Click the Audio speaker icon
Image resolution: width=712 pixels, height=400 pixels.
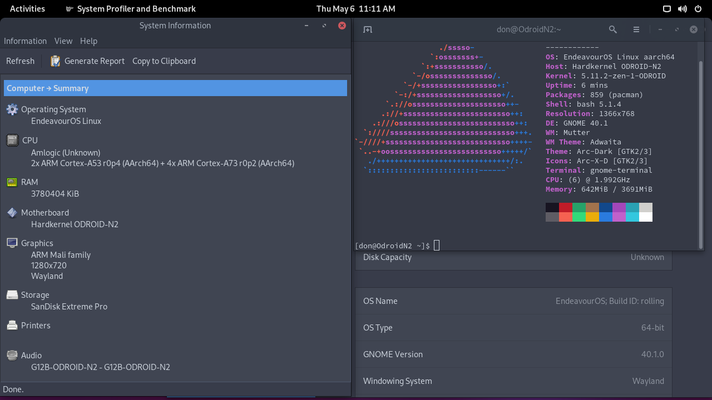(x=12, y=356)
